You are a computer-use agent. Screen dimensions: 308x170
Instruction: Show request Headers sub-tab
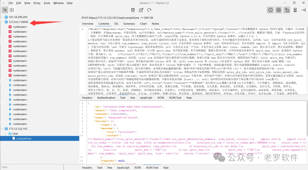click(x=87, y=98)
